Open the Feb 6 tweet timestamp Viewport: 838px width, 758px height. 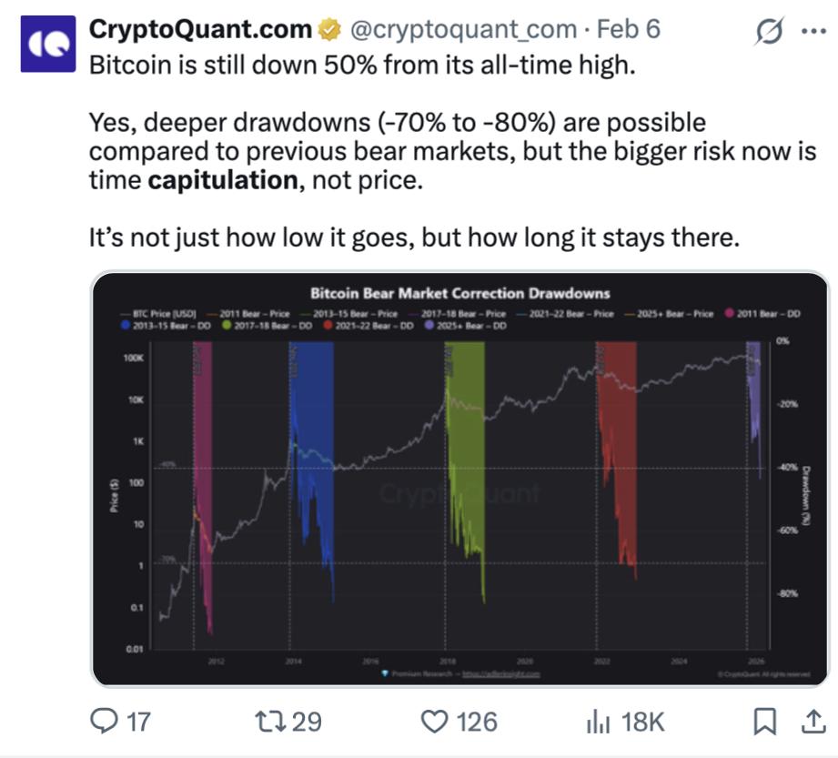point(631,28)
